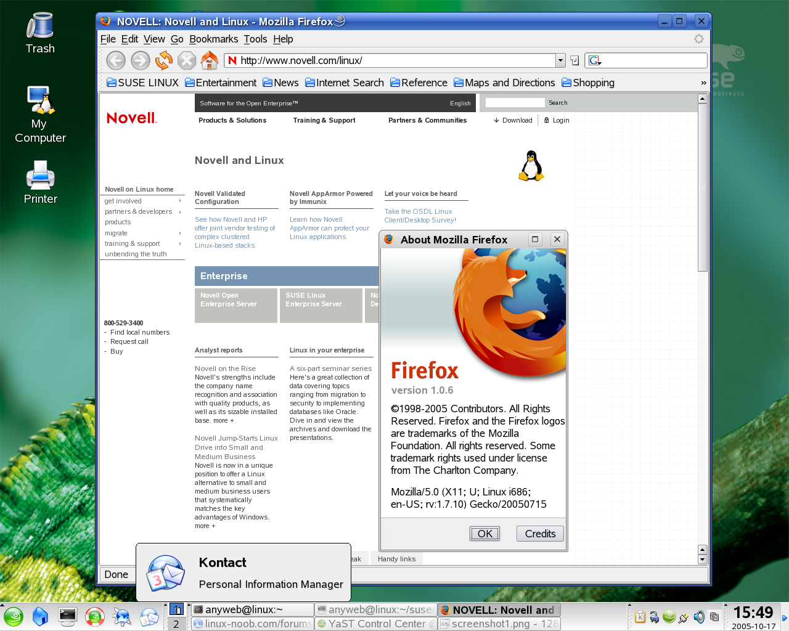Click the Klipper clipboard tray icon
This screenshot has height=631, width=789.
640,617
